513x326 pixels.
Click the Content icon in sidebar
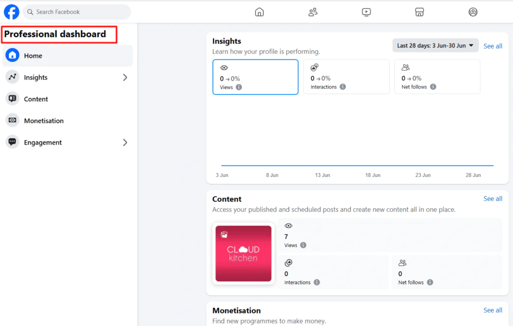13,98
